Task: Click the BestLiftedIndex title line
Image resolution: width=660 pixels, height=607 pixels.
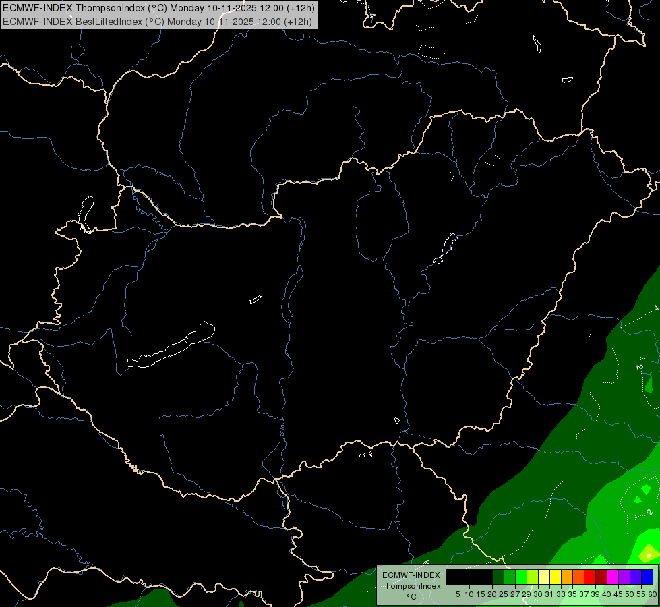Action: coord(157,22)
